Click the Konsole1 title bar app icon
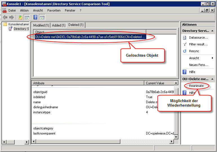The width and height of the screenshot is (217, 152). 4,4
